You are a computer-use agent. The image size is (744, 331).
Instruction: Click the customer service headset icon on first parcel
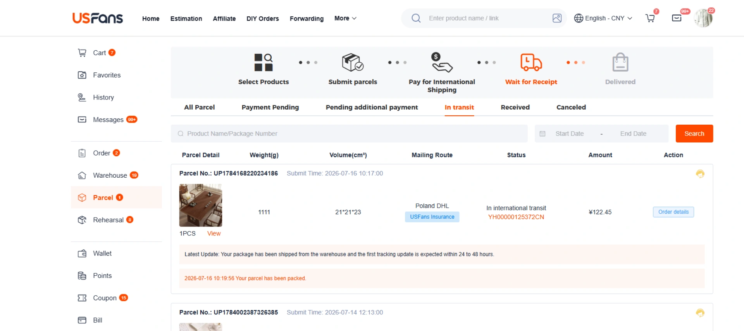[700, 174]
